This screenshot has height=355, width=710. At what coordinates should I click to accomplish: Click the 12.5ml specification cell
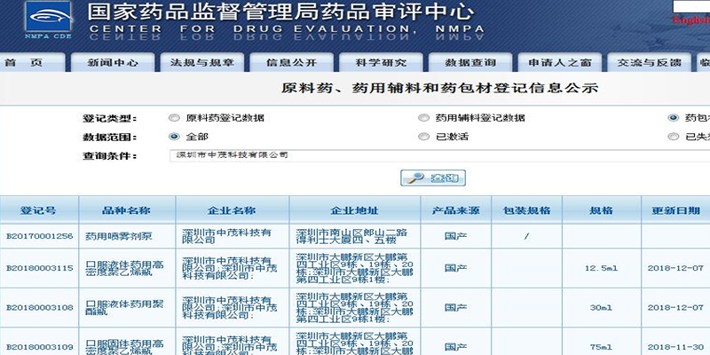602,268
